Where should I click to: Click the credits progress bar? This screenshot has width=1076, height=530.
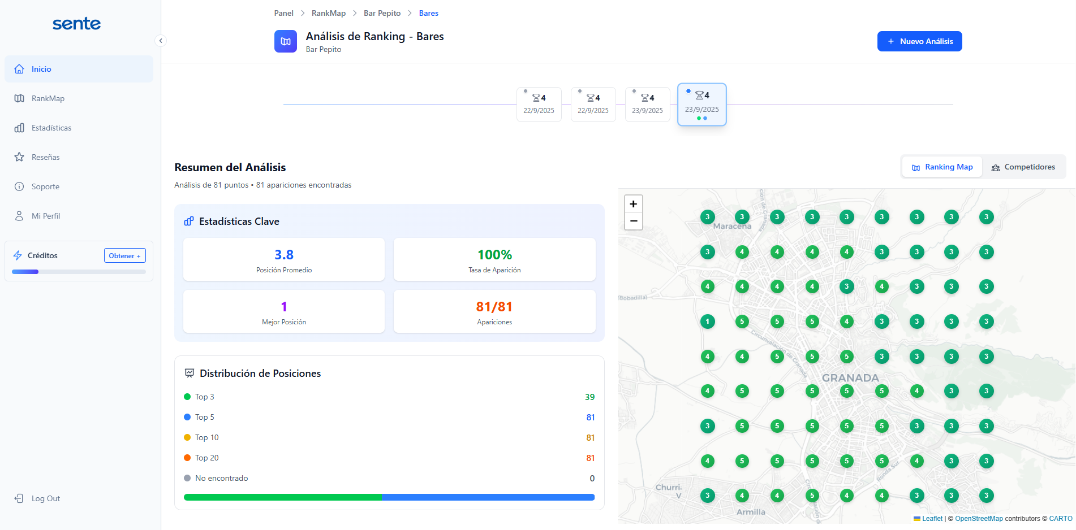click(79, 272)
